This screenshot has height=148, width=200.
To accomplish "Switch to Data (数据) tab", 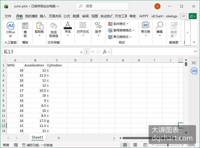I will [76, 16].
